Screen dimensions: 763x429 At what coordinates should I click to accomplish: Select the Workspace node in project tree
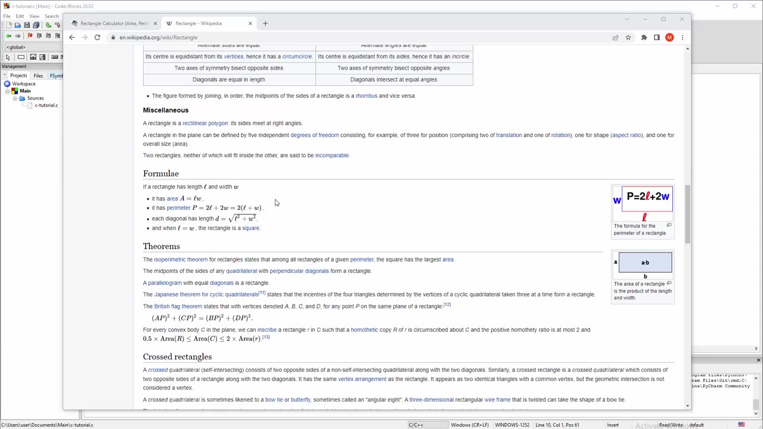pyautogui.click(x=24, y=84)
